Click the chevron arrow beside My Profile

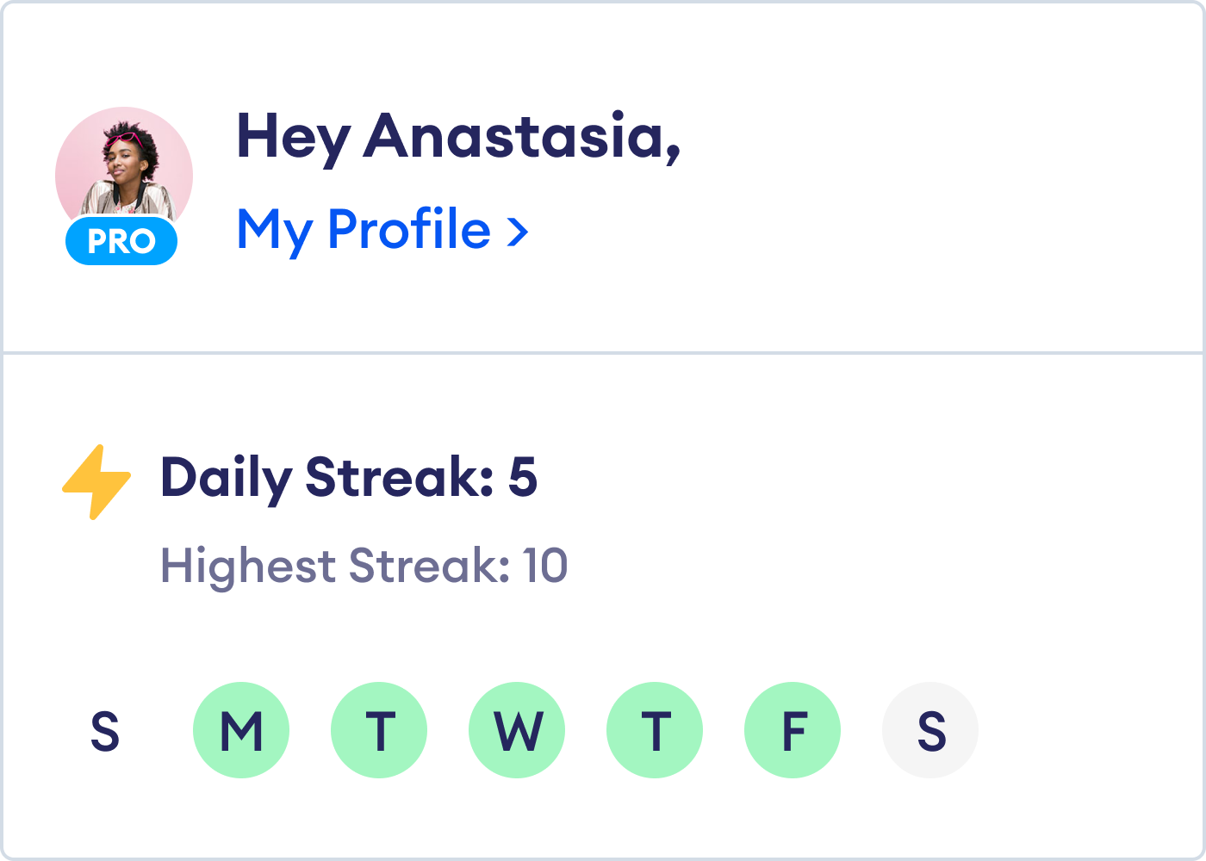pyautogui.click(x=517, y=232)
